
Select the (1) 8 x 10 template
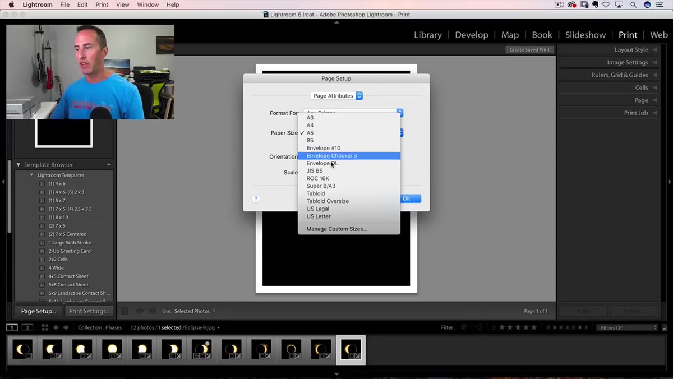click(x=58, y=218)
